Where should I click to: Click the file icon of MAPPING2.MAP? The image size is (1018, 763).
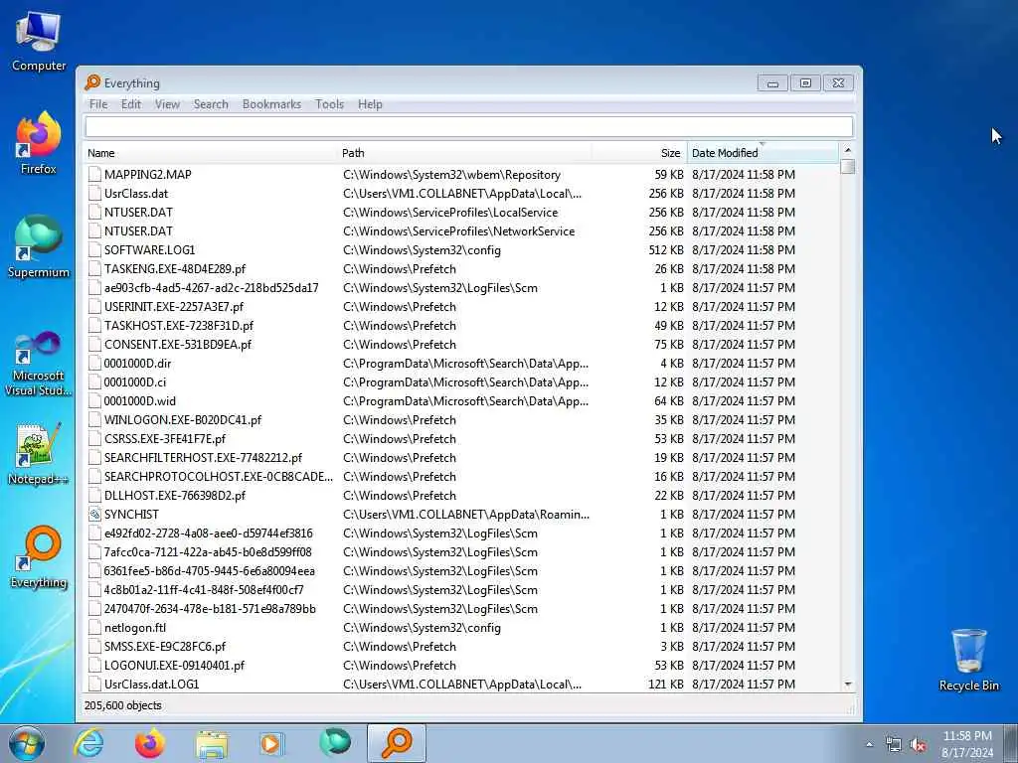click(94, 175)
